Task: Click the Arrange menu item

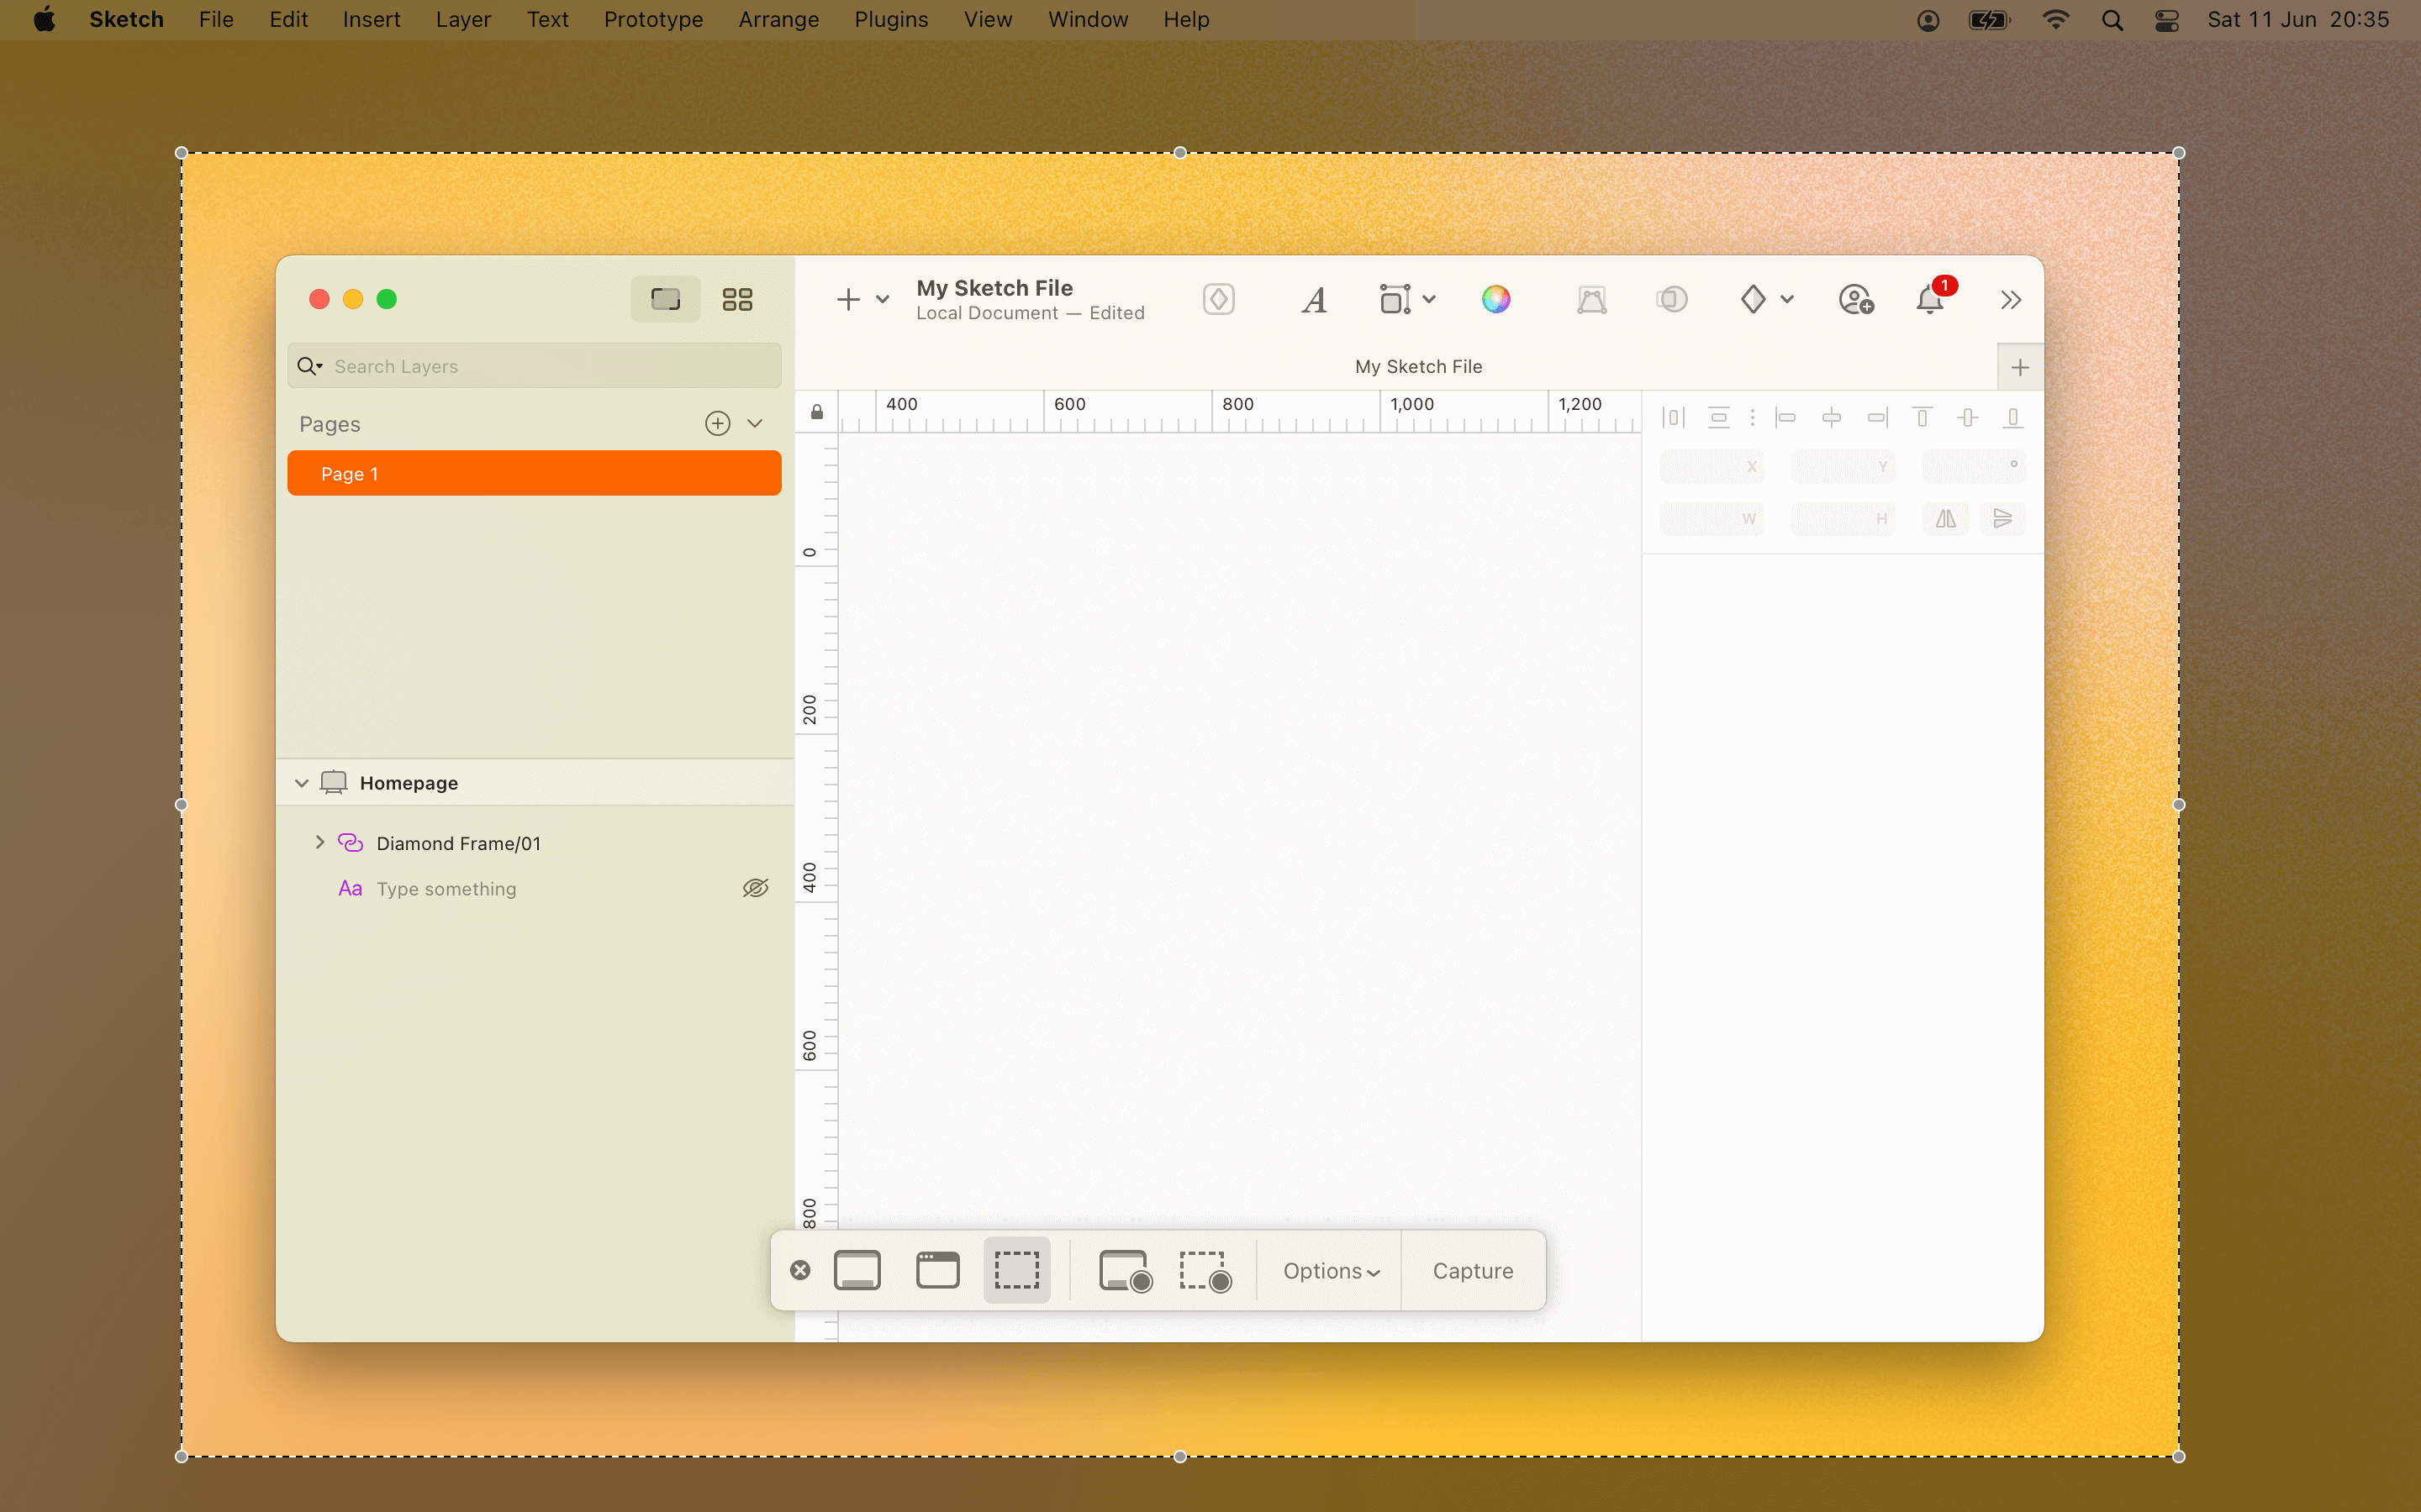Action: pyautogui.click(x=778, y=19)
